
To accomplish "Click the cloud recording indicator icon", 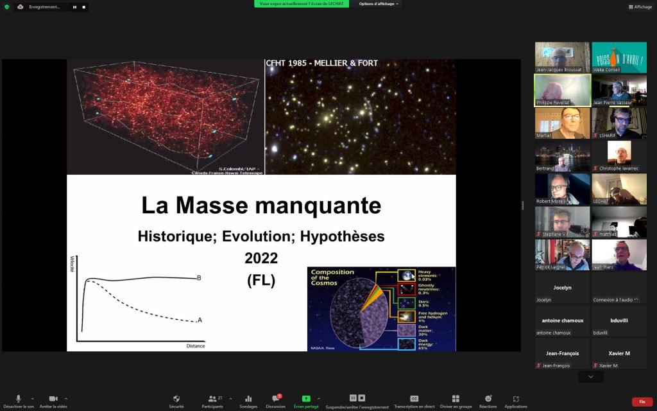I will [x=20, y=6].
